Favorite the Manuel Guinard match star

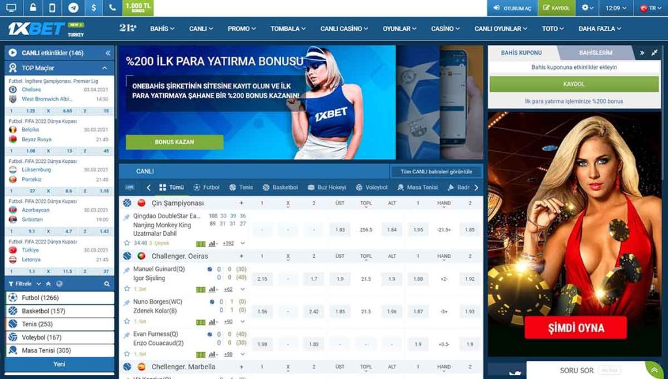pos(127,289)
